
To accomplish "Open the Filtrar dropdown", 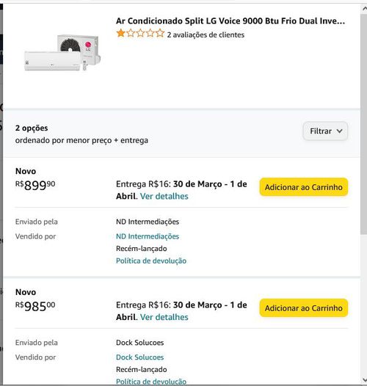I will [325, 131].
